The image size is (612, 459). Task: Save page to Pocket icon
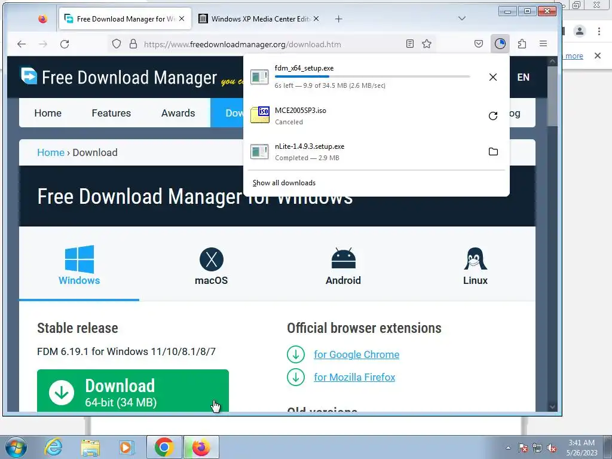[x=479, y=44]
